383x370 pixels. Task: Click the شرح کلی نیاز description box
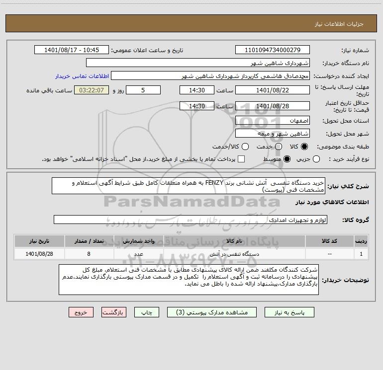(x=189, y=186)
